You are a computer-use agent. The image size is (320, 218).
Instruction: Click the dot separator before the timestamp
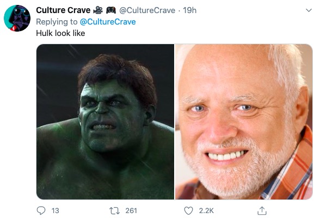pyautogui.click(x=179, y=10)
